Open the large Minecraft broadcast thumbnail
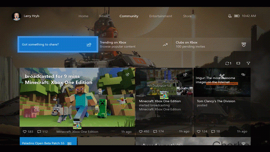Viewport: 270px width, 152px height. pos(77,97)
